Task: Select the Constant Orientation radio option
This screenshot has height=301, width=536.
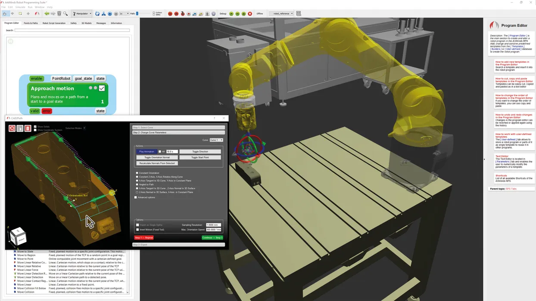Action: [137, 173]
